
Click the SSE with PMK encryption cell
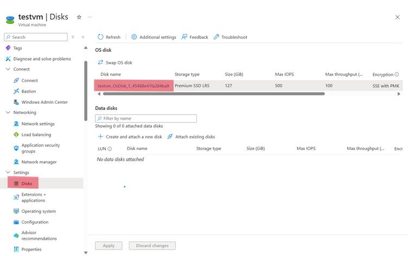[x=386, y=86]
